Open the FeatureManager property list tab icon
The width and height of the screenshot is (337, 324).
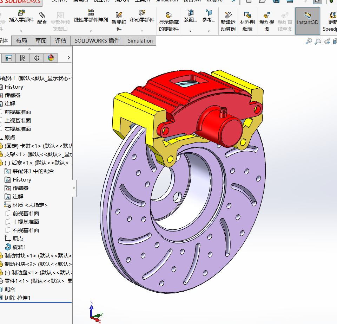8,58
